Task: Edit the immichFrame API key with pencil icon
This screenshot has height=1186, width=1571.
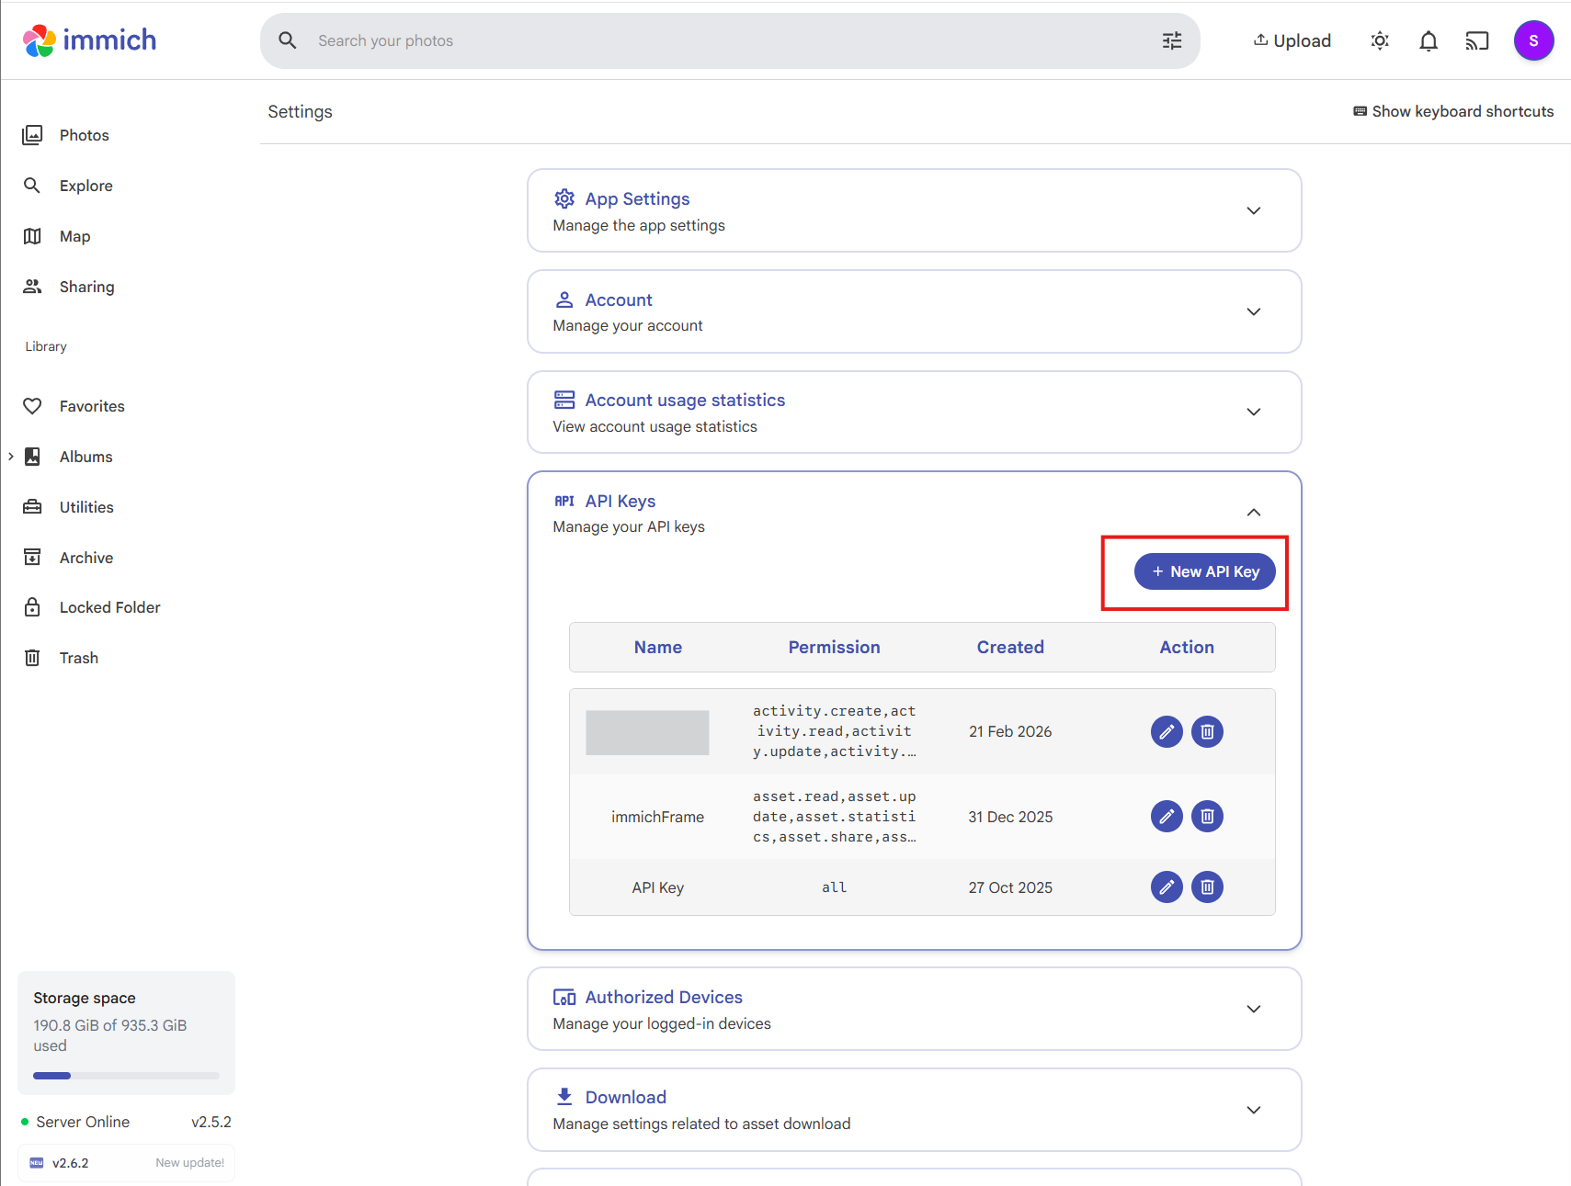Action: coord(1166,816)
